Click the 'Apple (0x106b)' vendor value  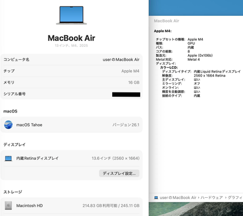point(200,56)
